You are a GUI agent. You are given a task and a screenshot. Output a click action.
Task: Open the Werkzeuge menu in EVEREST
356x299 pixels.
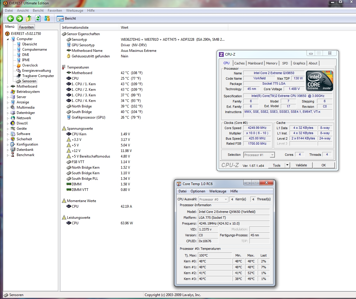pos(74,11)
